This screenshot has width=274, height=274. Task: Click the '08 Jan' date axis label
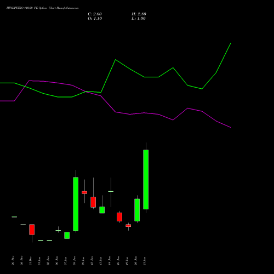[x=75, y=261]
